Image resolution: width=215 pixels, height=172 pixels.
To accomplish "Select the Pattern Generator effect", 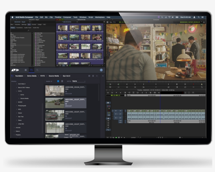I will 42,58.
